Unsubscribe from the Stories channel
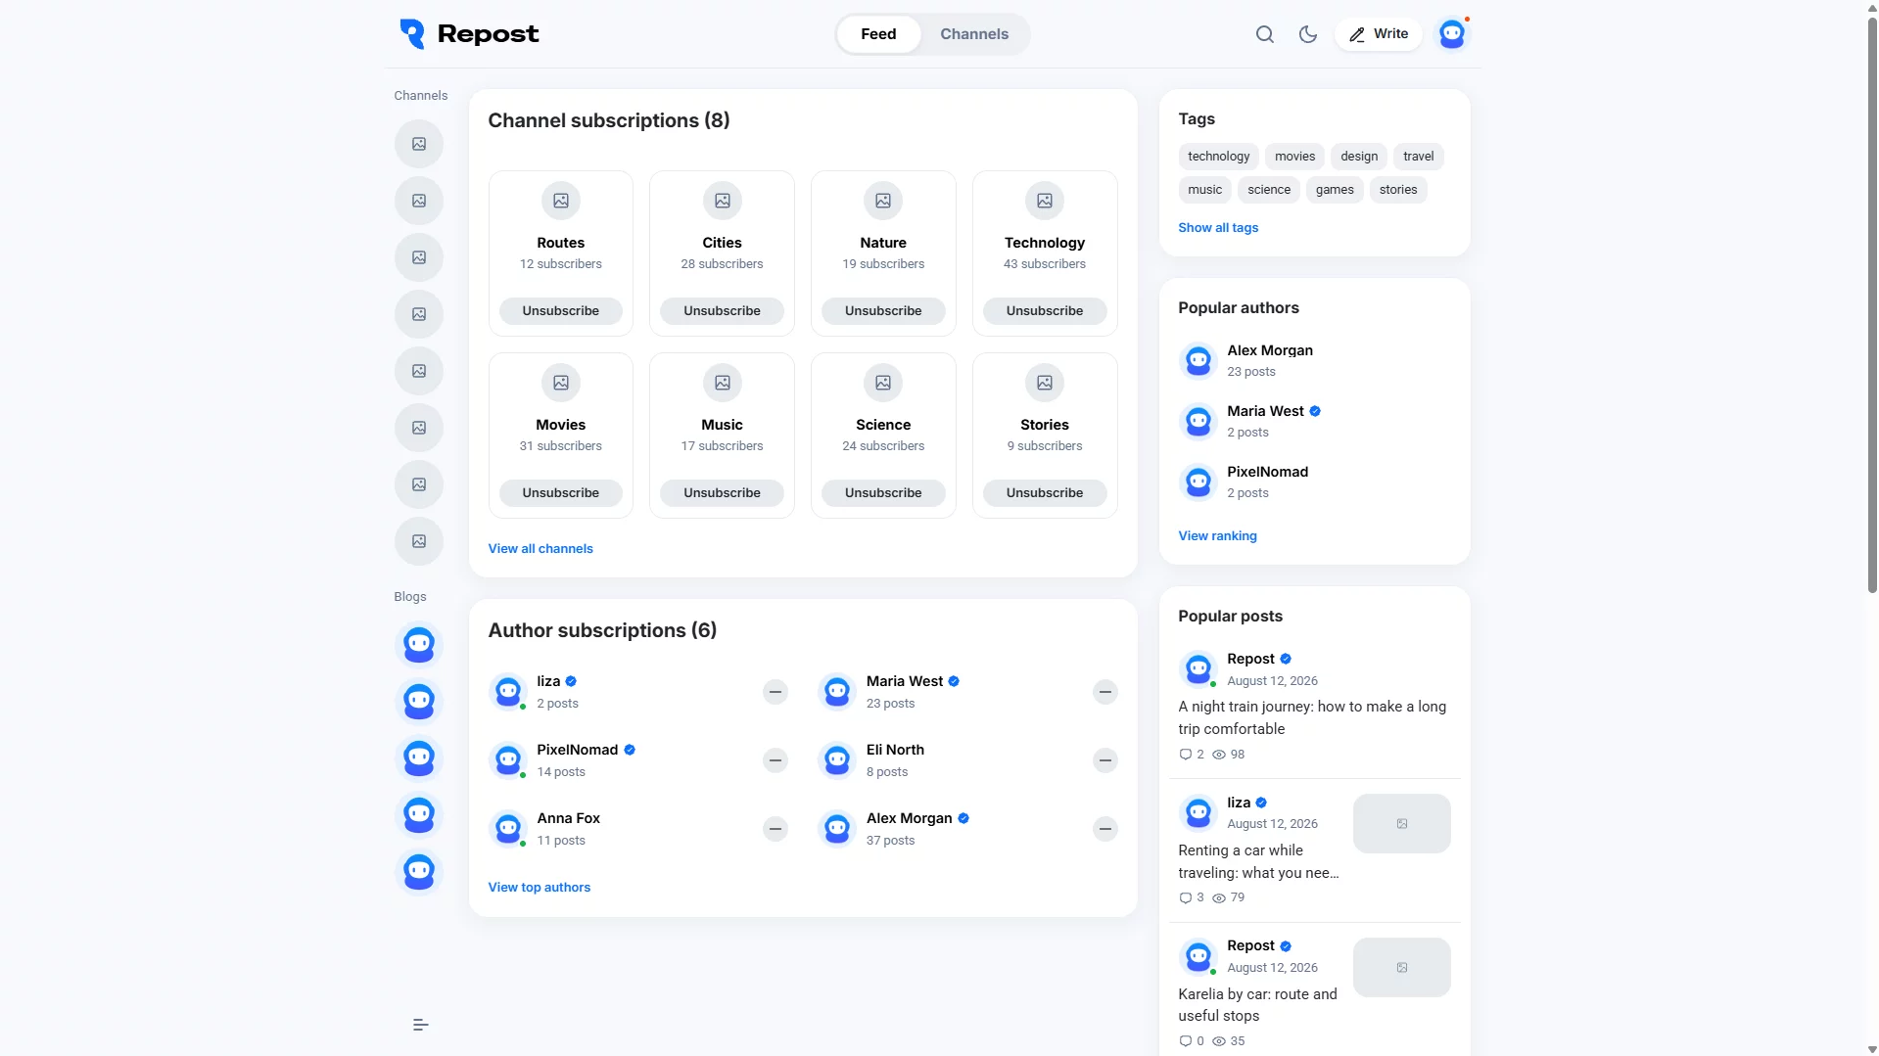Viewport: 1879px width, 1056px height. [1044, 493]
